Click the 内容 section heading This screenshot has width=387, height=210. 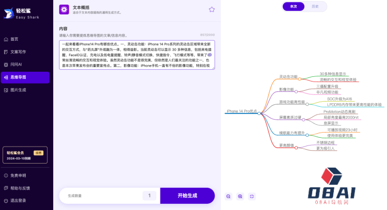click(63, 28)
